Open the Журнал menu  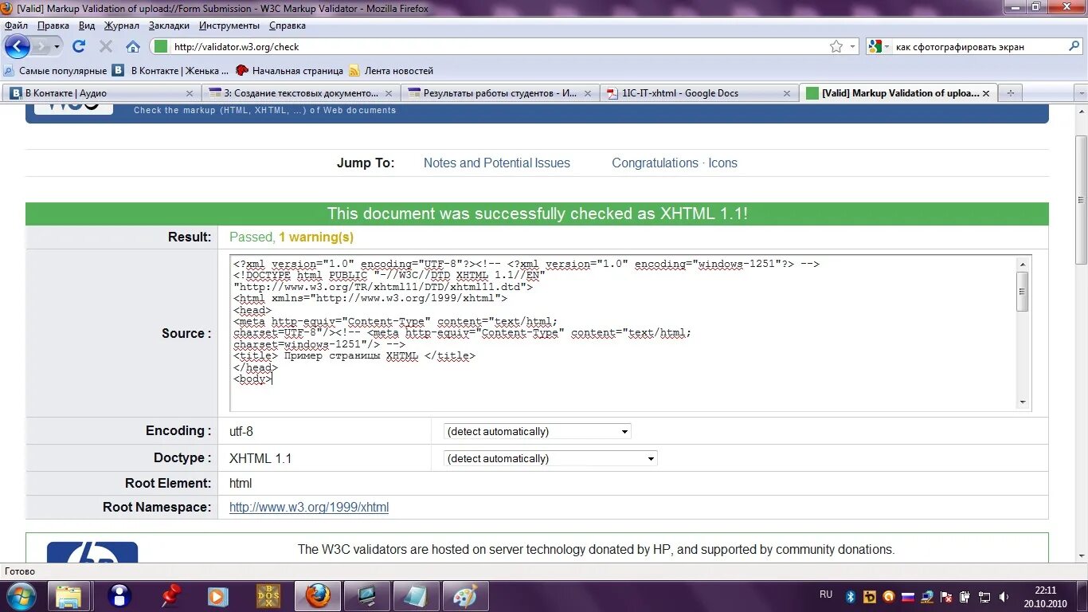122,25
